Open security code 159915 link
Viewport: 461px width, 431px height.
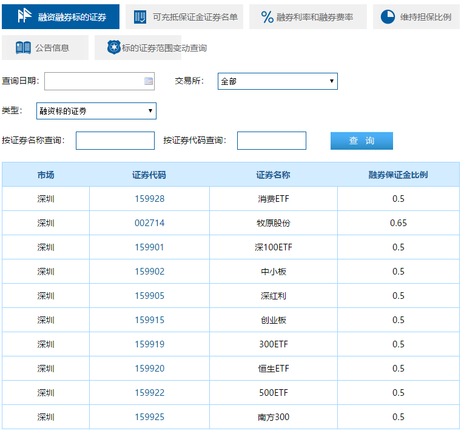(149, 320)
